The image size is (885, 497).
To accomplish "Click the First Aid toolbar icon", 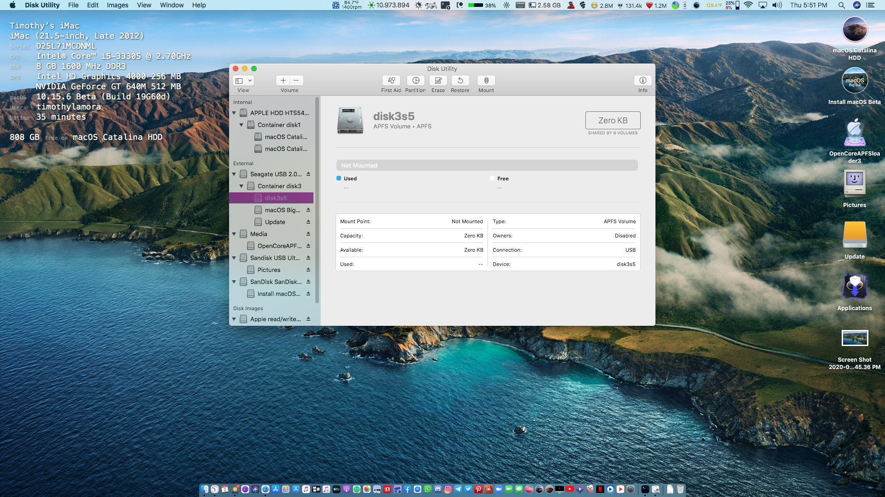I will tap(391, 81).
